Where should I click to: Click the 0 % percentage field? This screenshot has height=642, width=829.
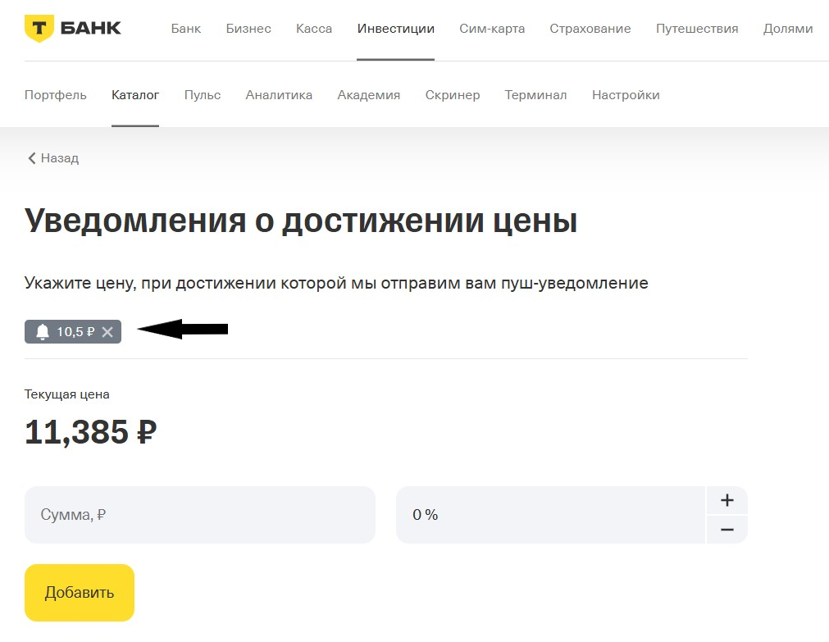(549, 514)
